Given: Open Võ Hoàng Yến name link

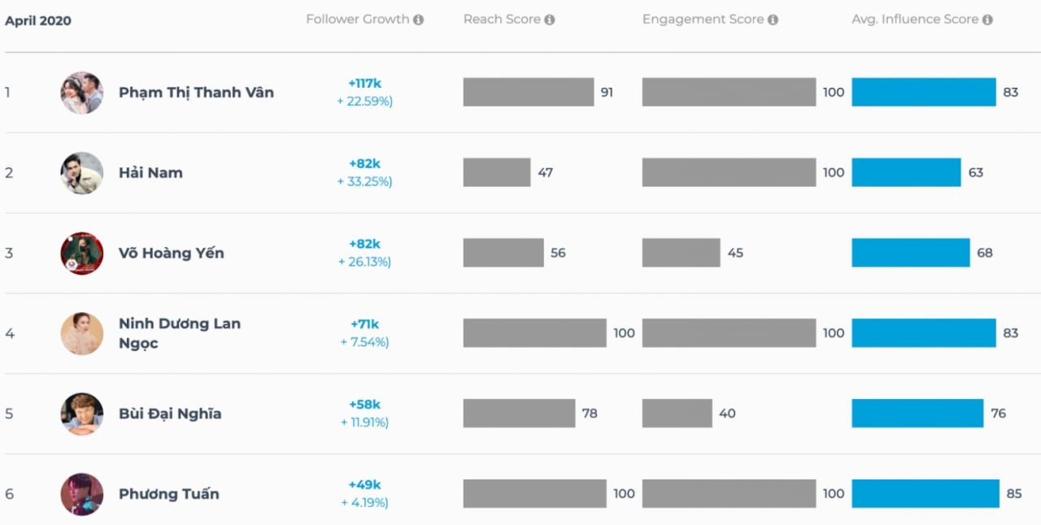Looking at the screenshot, I should 172,253.
